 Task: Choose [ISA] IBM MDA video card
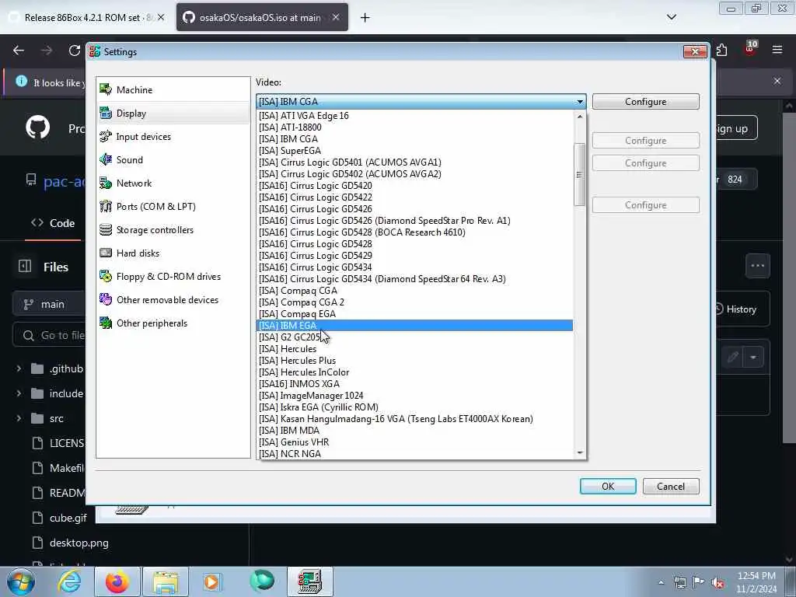click(415, 431)
